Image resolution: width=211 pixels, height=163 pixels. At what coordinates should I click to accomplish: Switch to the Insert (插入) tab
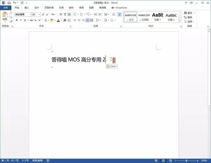[27, 8]
